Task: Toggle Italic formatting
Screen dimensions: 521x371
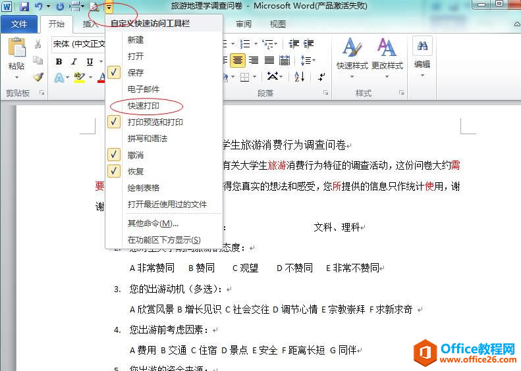Action: [74, 61]
